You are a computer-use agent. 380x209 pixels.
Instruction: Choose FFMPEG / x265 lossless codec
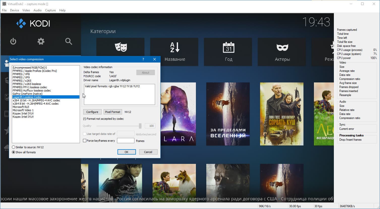click(27, 84)
